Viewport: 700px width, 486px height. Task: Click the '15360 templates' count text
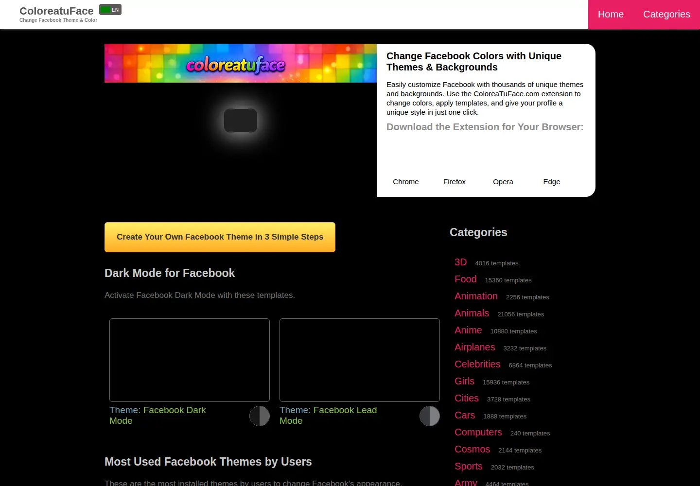click(x=508, y=280)
